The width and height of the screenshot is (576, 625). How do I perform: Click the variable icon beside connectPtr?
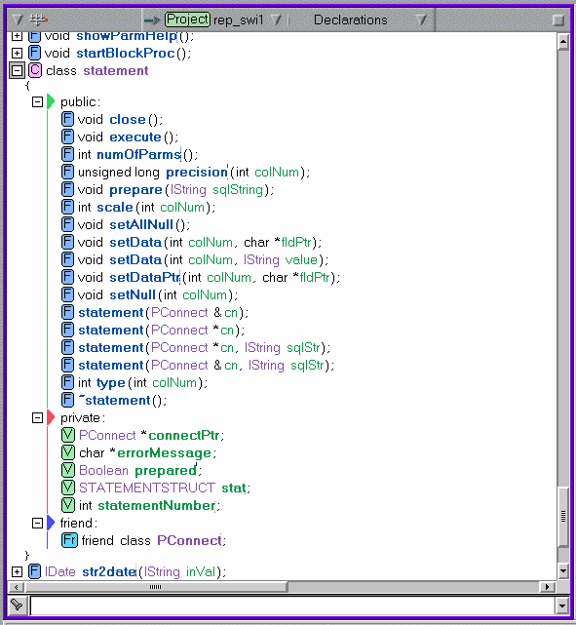click(x=68, y=435)
